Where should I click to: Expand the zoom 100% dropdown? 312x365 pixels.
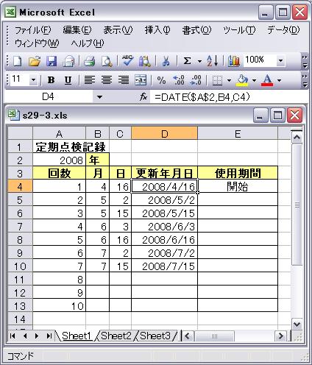pos(280,60)
